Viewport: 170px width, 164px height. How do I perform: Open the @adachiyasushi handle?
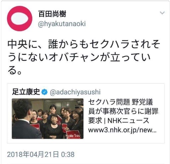[x=75, y=92]
